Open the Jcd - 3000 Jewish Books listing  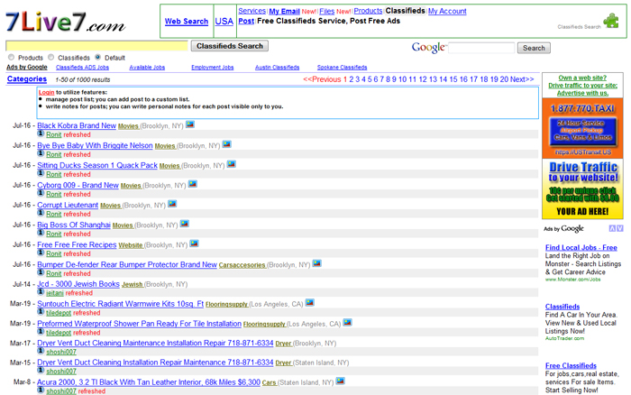point(78,284)
